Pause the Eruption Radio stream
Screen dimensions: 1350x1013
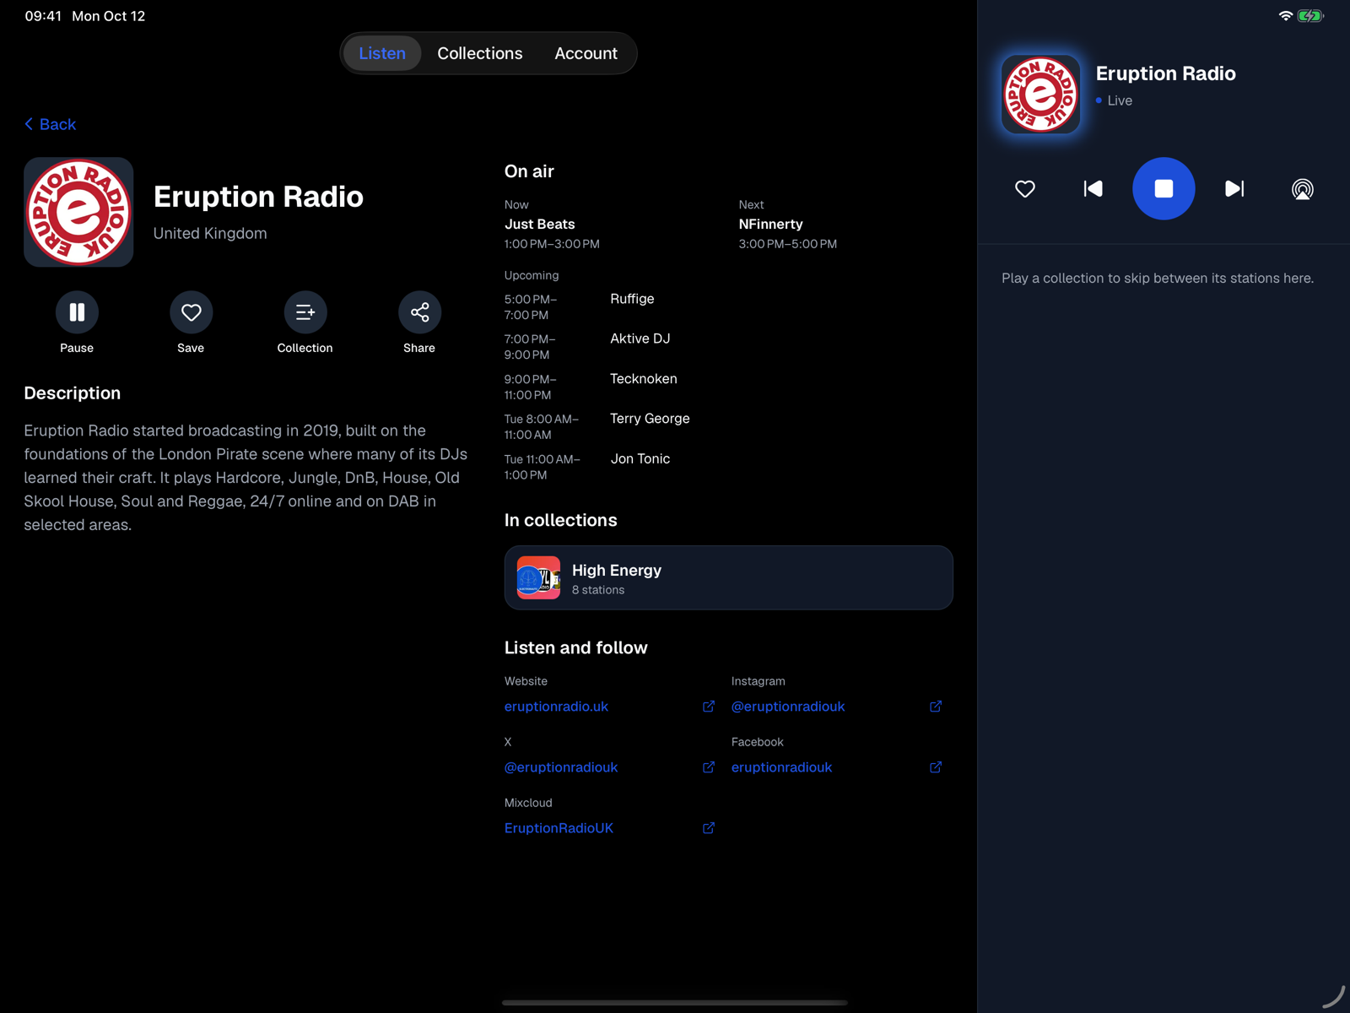click(77, 312)
